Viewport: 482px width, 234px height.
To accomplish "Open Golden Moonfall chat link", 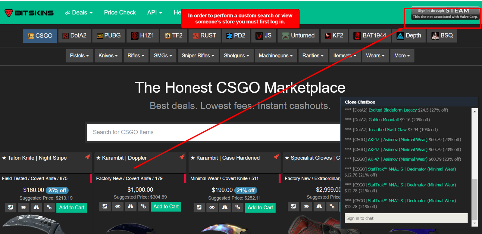I will point(383,120).
